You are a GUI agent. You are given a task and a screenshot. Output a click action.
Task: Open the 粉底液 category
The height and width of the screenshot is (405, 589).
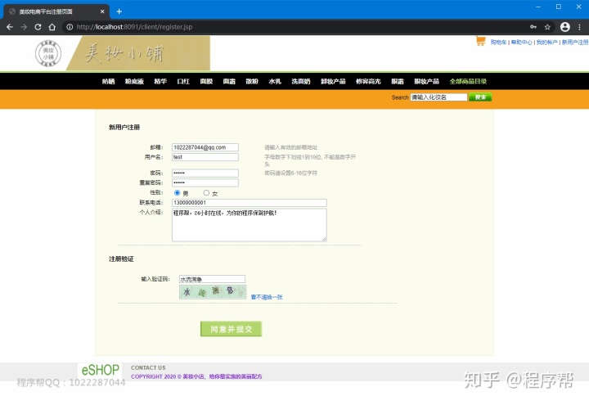coord(134,81)
